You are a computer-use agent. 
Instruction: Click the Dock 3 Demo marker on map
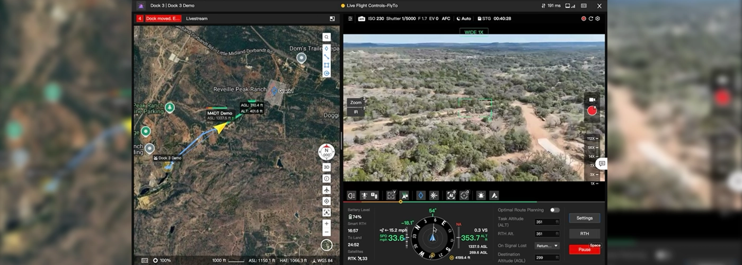tap(167, 158)
